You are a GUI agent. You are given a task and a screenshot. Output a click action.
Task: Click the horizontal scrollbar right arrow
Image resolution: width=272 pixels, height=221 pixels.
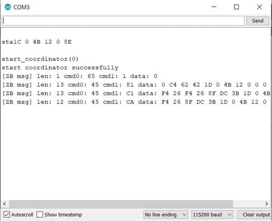[267, 204]
